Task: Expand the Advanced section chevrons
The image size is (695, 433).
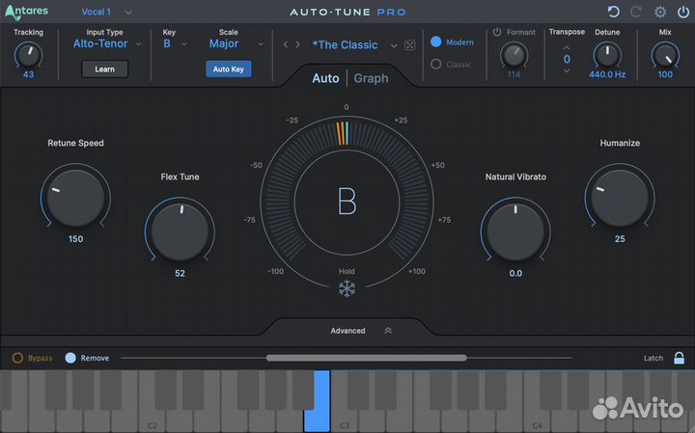Action: (x=388, y=331)
